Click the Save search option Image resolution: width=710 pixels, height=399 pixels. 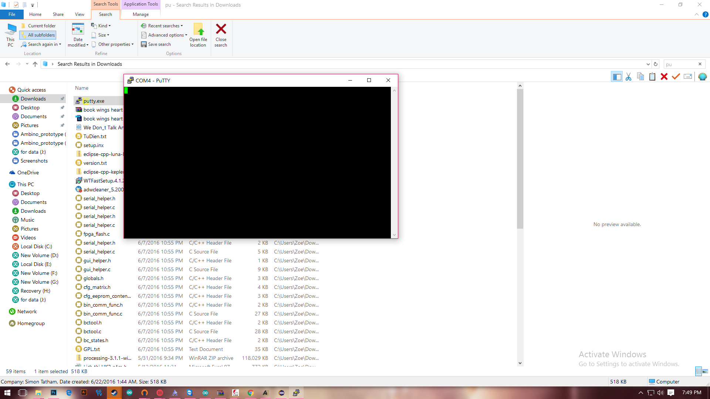[x=156, y=44]
